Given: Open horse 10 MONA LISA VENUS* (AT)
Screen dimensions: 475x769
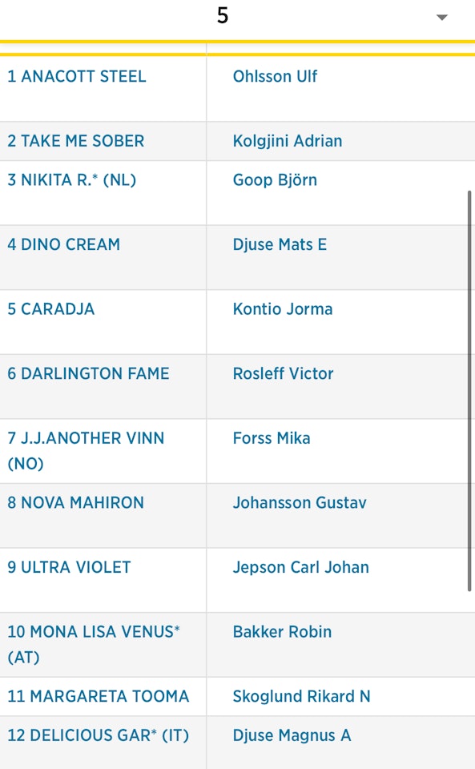Looking at the screenshot, I should [x=94, y=644].
